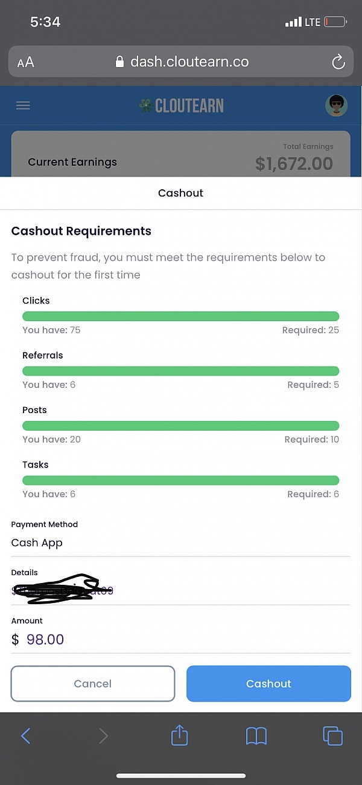Screen dimensions: 362x785
Task: Tap the dash.cloutearn.co address bar
Action: pos(181,62)
